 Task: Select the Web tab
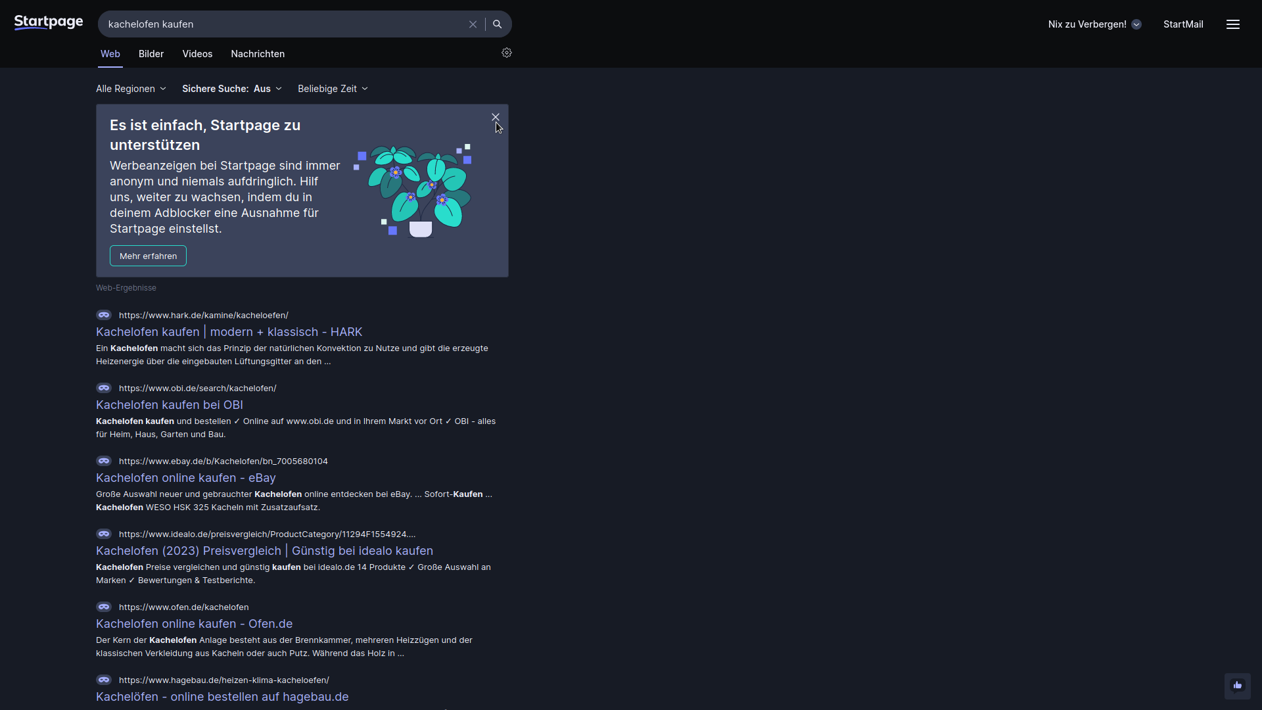click(x=110, y=54)
